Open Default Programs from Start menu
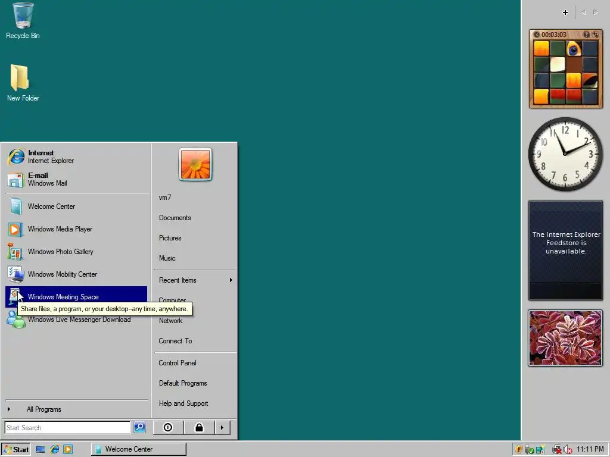This screenshot has width=610, height=457. [195, 383]
